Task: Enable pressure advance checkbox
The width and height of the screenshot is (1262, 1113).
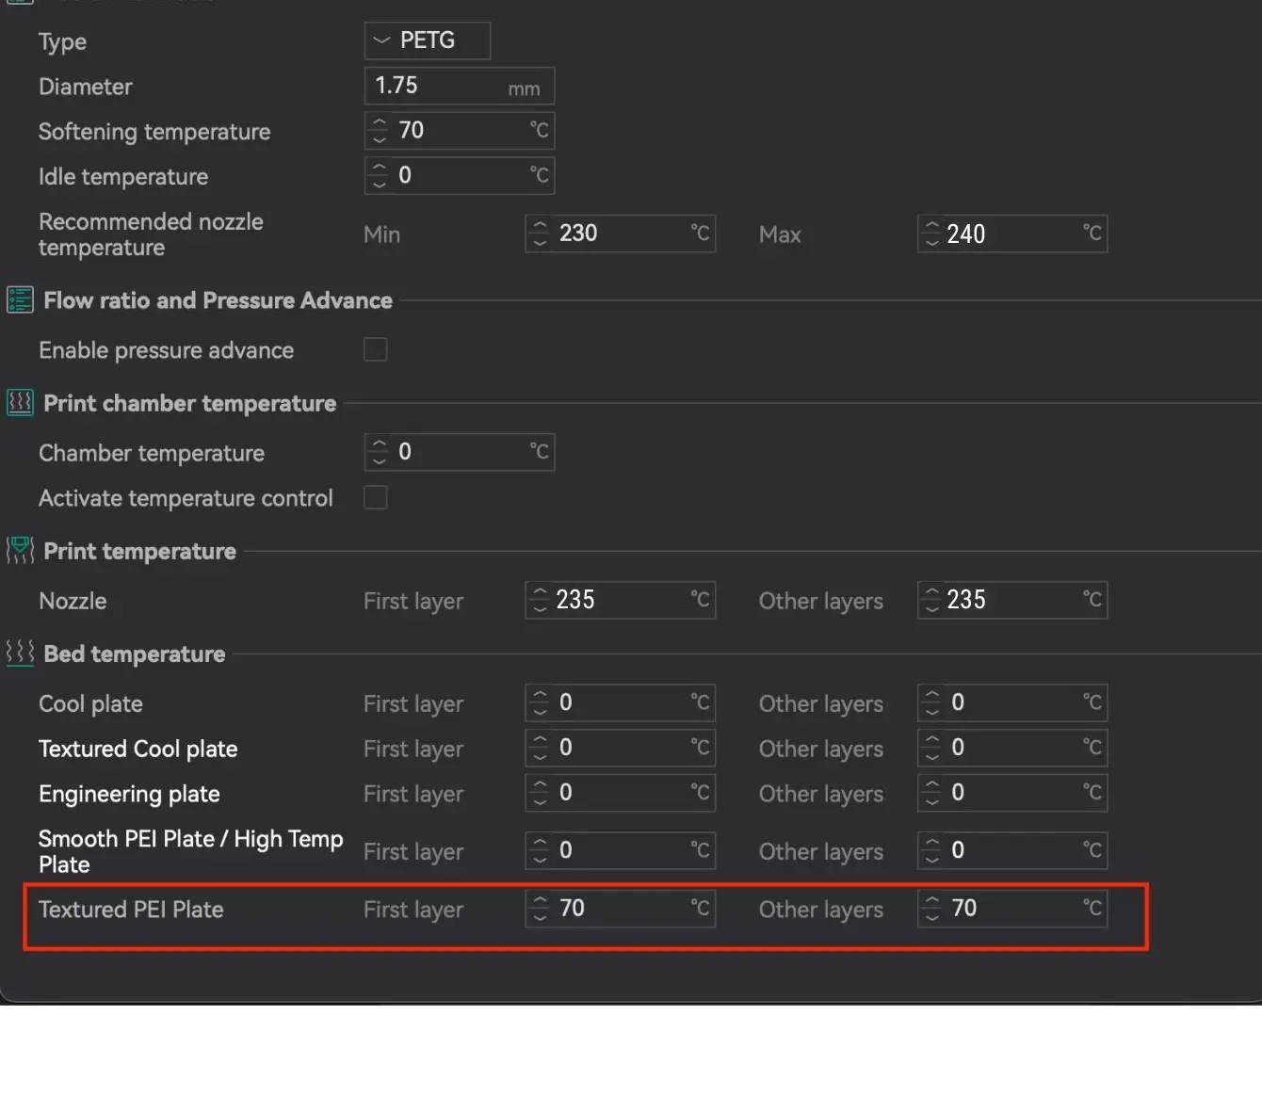Action: 375,350
